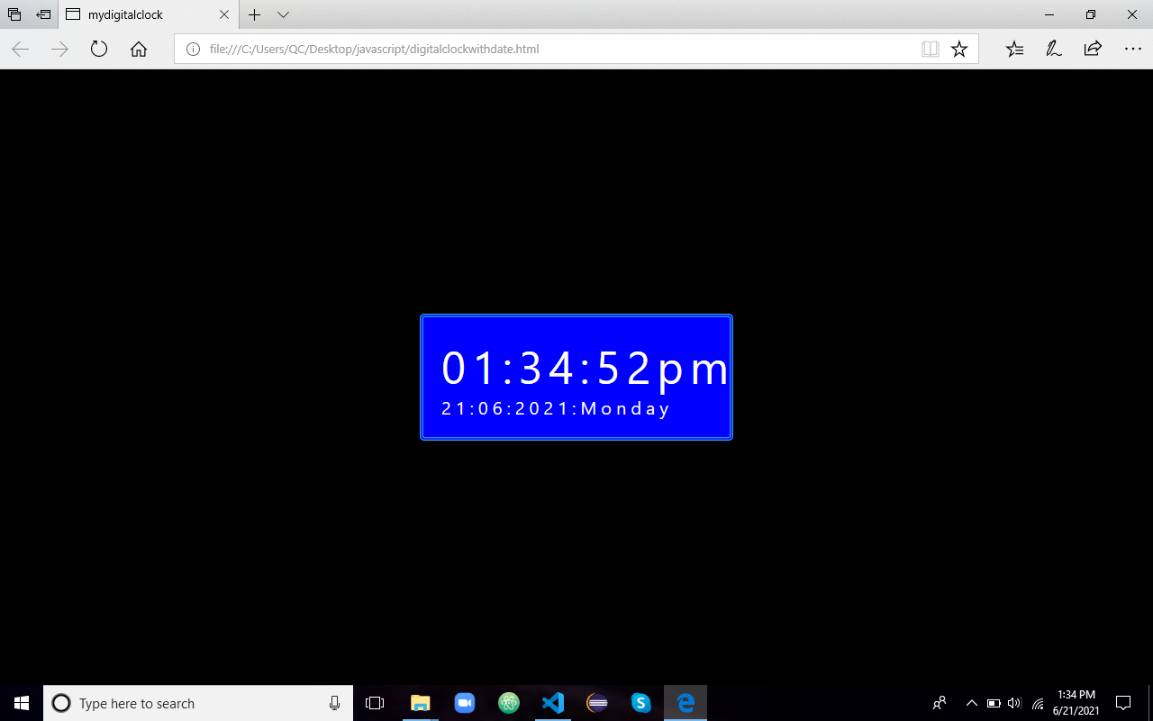Click the address bar URL field
The height and width of the screenshot is (721, 1153).
click(540, 50)
